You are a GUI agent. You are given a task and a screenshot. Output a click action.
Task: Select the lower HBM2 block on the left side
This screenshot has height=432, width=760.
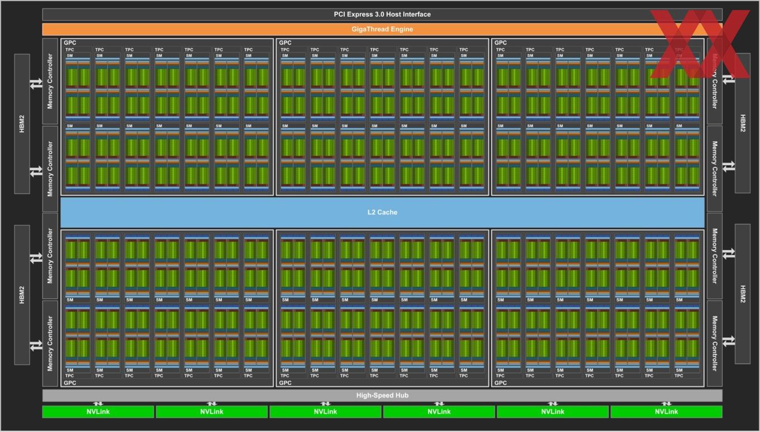tap(22, 295)
